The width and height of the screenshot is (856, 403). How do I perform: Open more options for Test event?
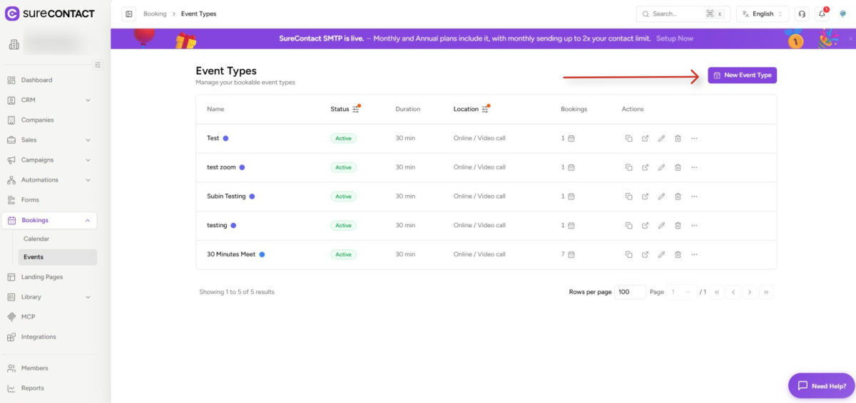(x=694, y=138)
